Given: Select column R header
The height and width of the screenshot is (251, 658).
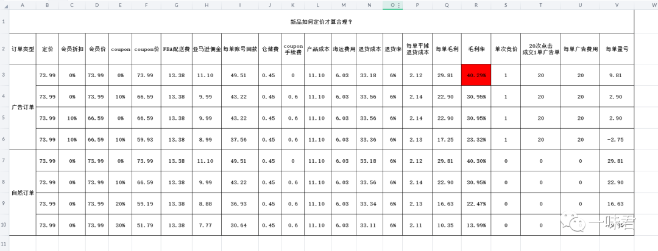Looking at the screenshot, I should click(x=476, y=5).
